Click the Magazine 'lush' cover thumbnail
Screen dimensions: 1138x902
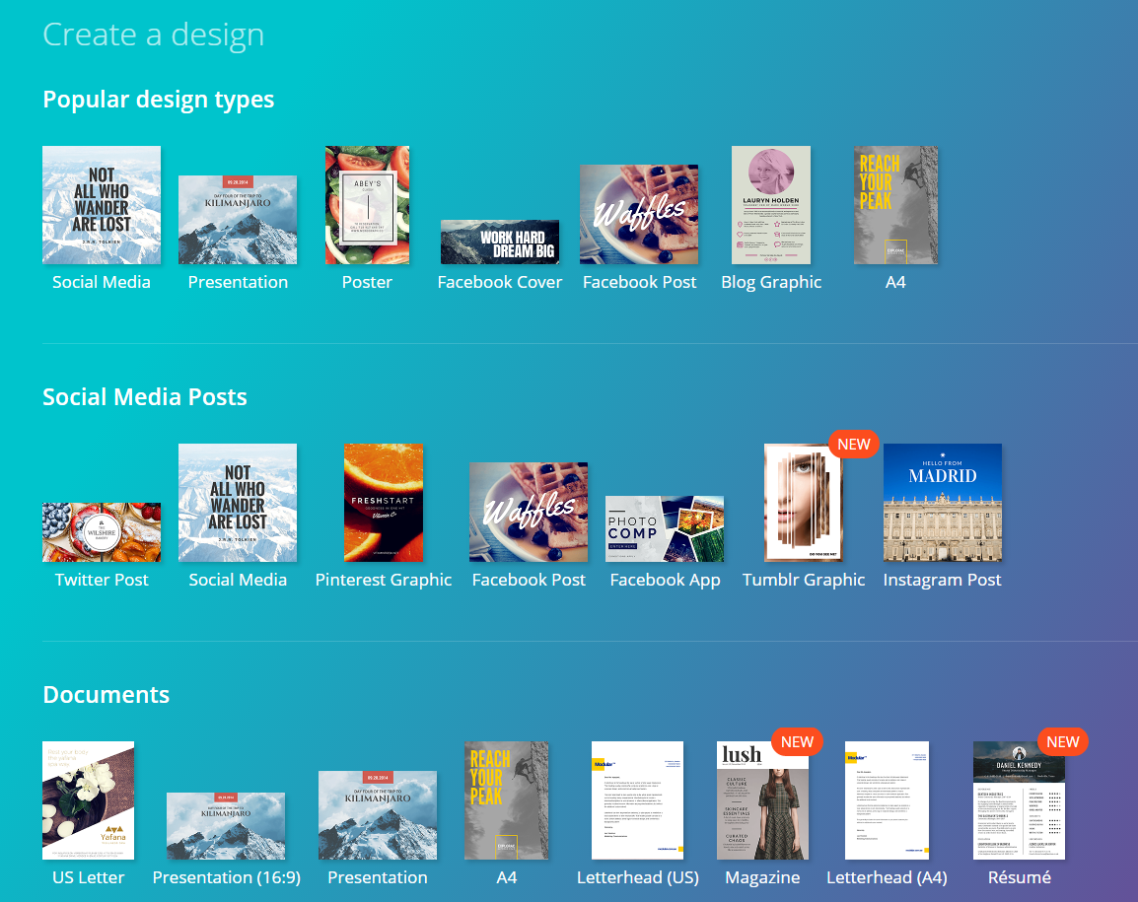pos(761,800)
